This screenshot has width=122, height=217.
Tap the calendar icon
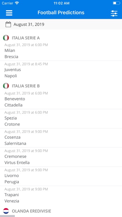[8, 24]
